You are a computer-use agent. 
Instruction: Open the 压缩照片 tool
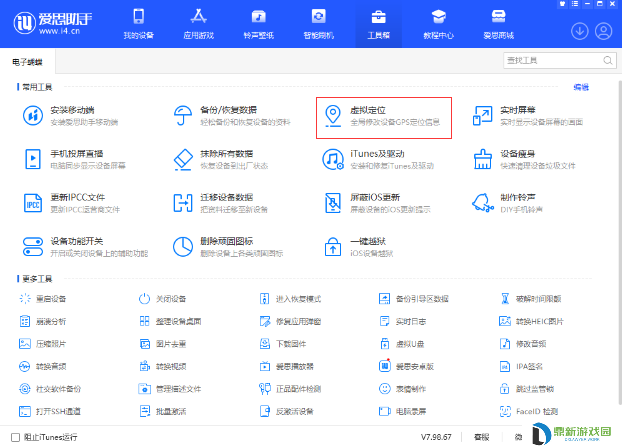(43, 344)
